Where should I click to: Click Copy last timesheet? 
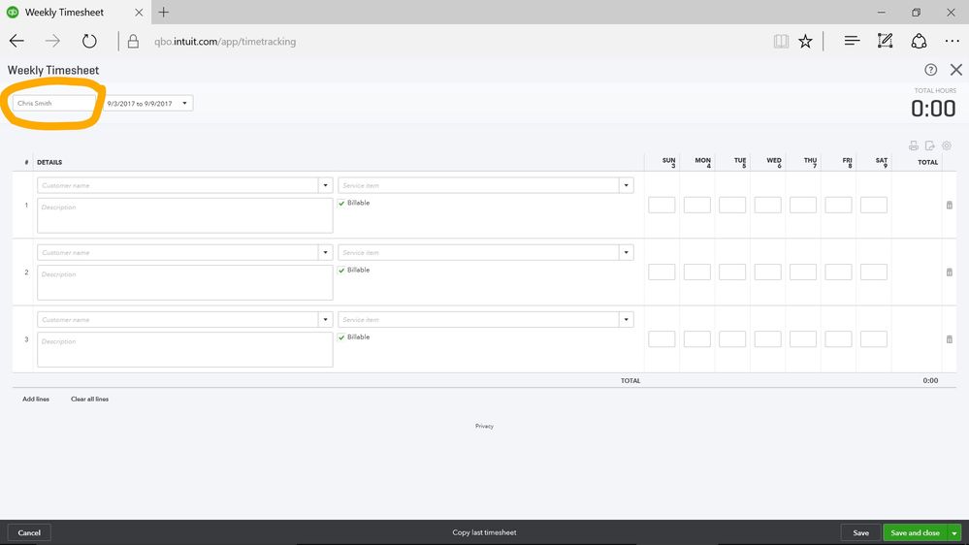(484, 532)
